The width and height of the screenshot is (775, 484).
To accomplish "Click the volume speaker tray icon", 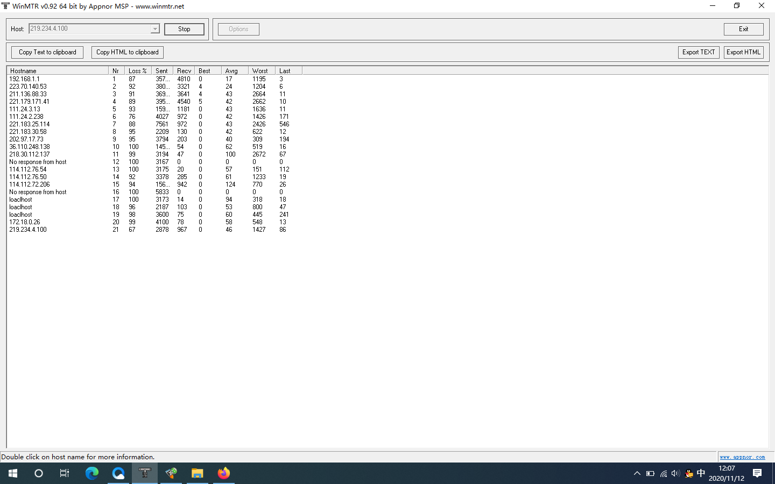I will click(x=675, y=473).
